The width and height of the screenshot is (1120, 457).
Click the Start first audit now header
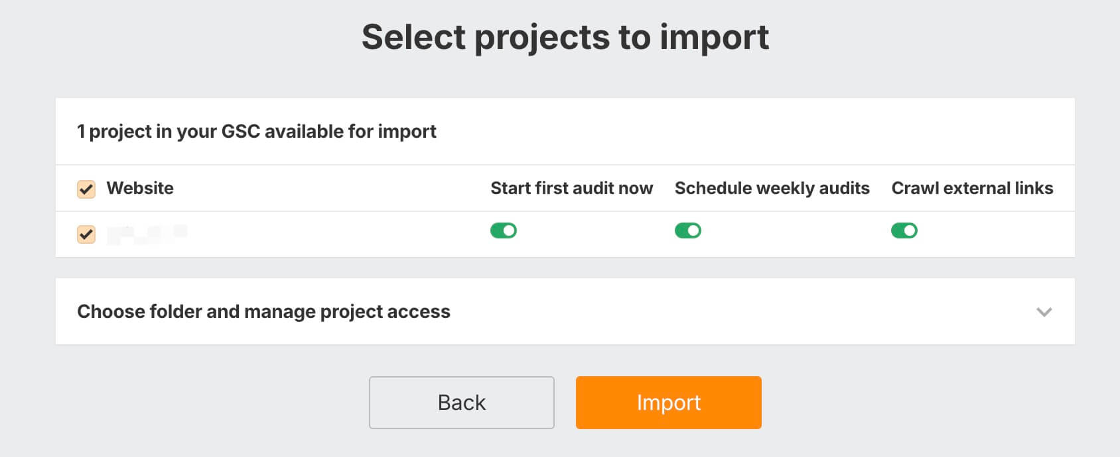(571, 188)
